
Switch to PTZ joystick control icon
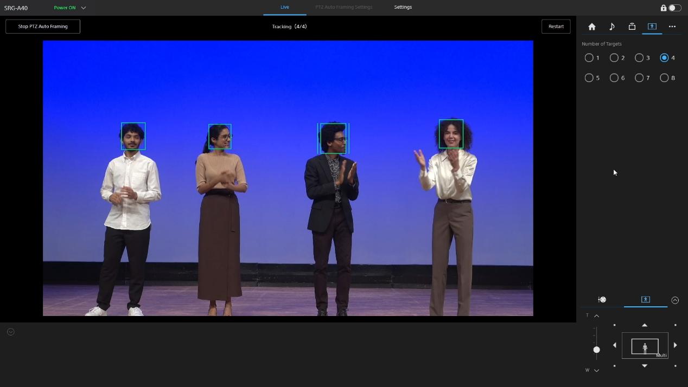pos(602,300)
